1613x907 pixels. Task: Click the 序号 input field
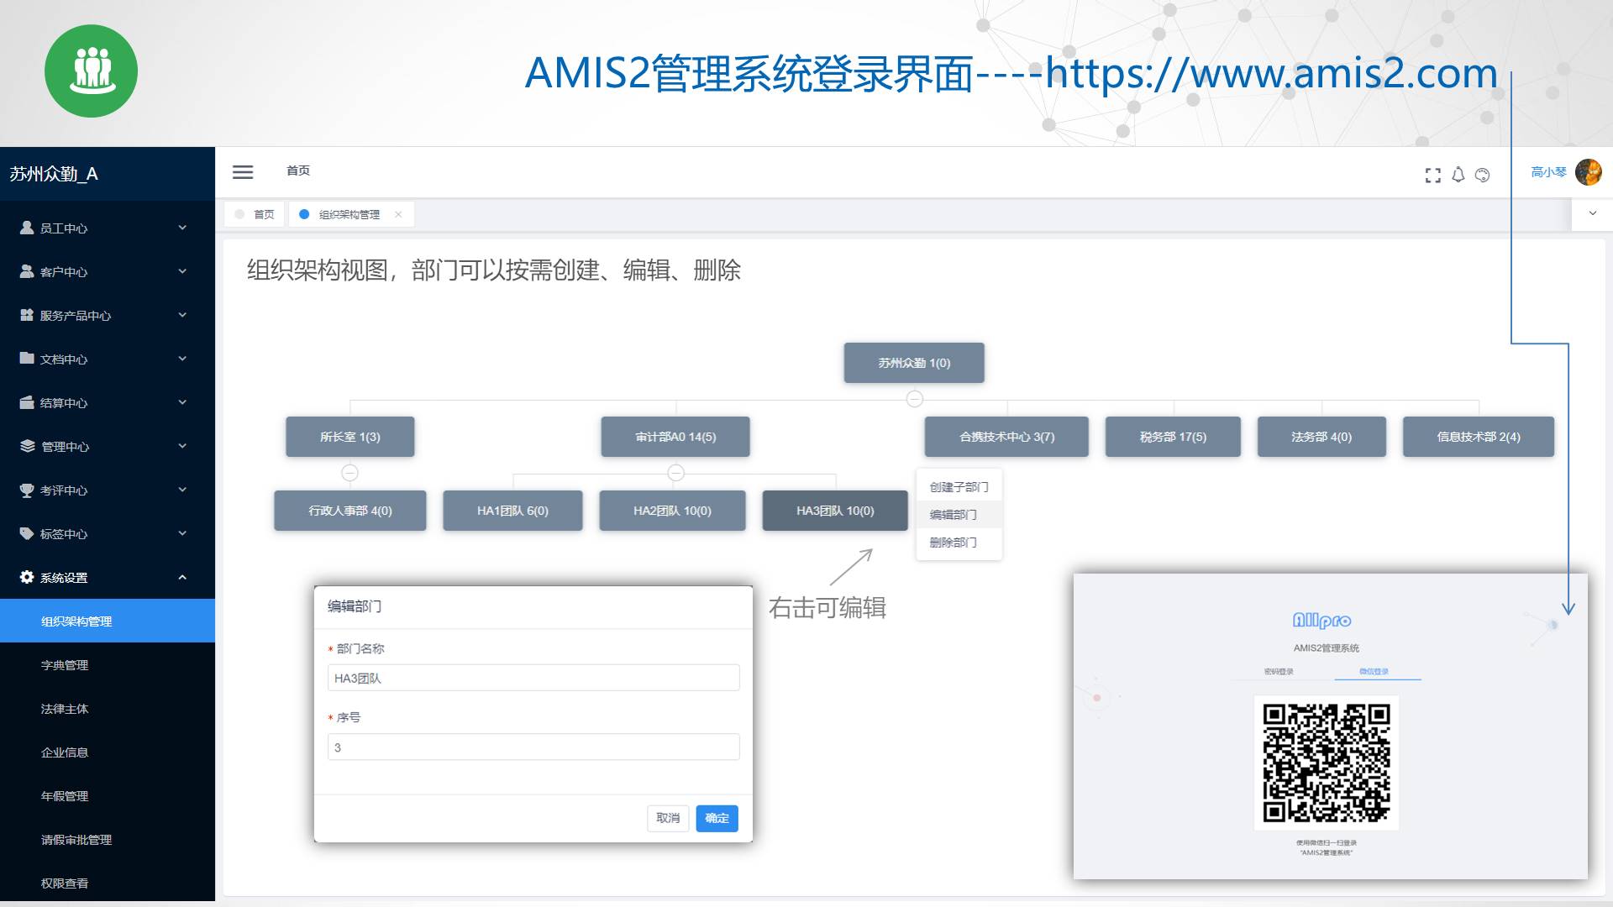[x=533, y=747]
